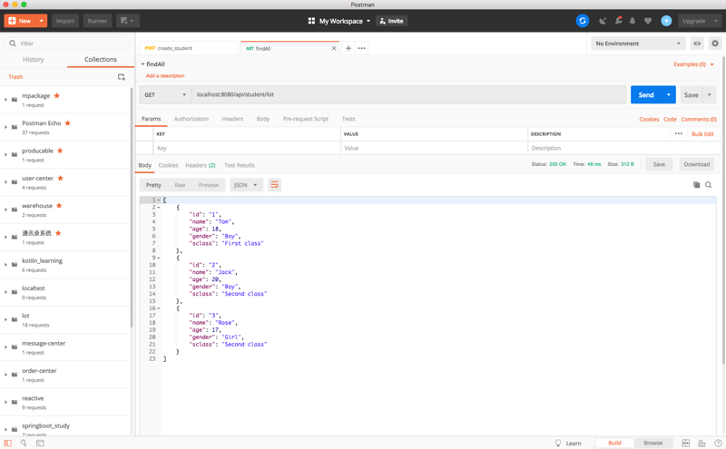Open the find icon in status bar
This screenshot has width=726, height=449.
(24, 443)
